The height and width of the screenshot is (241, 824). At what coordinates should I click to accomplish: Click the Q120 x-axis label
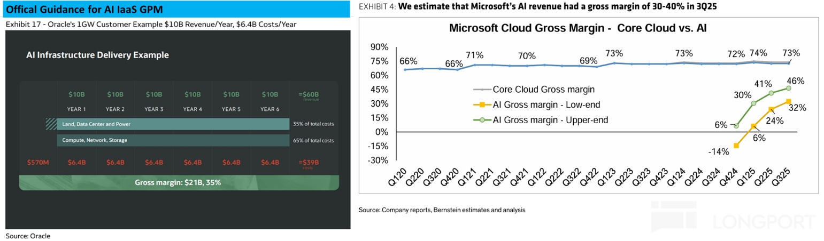399,175
